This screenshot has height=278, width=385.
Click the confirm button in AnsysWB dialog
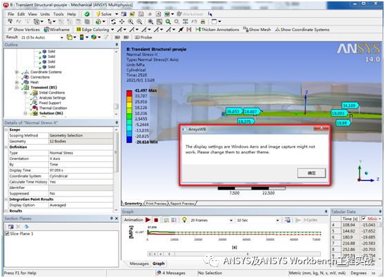tap(311, 173)
